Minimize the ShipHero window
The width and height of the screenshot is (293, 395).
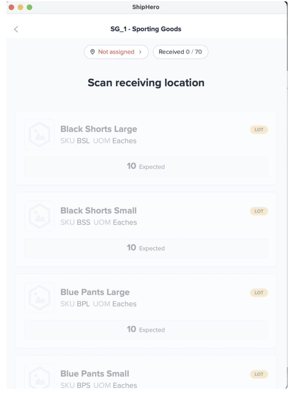(20, 7)
